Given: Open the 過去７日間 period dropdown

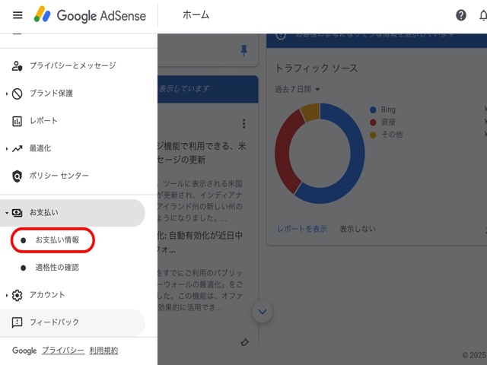Looking at the screenshot, I should (298, 90).
